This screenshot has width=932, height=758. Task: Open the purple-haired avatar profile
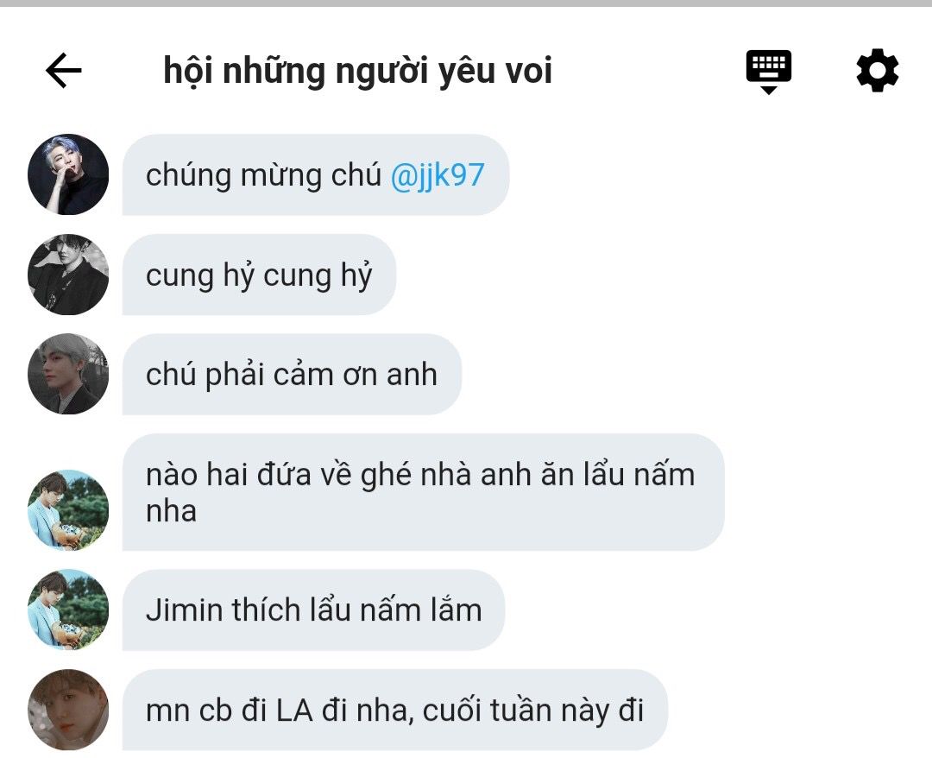click(x=68, y=174)
